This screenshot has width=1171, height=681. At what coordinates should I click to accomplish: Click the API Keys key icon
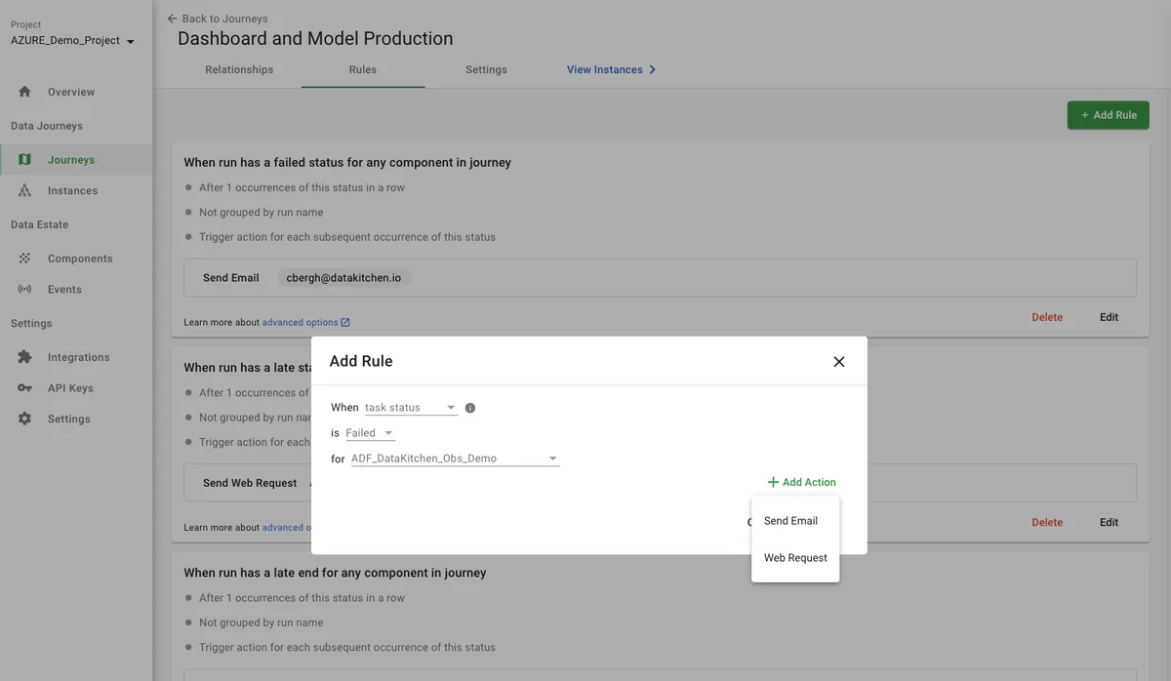point(25,388)
